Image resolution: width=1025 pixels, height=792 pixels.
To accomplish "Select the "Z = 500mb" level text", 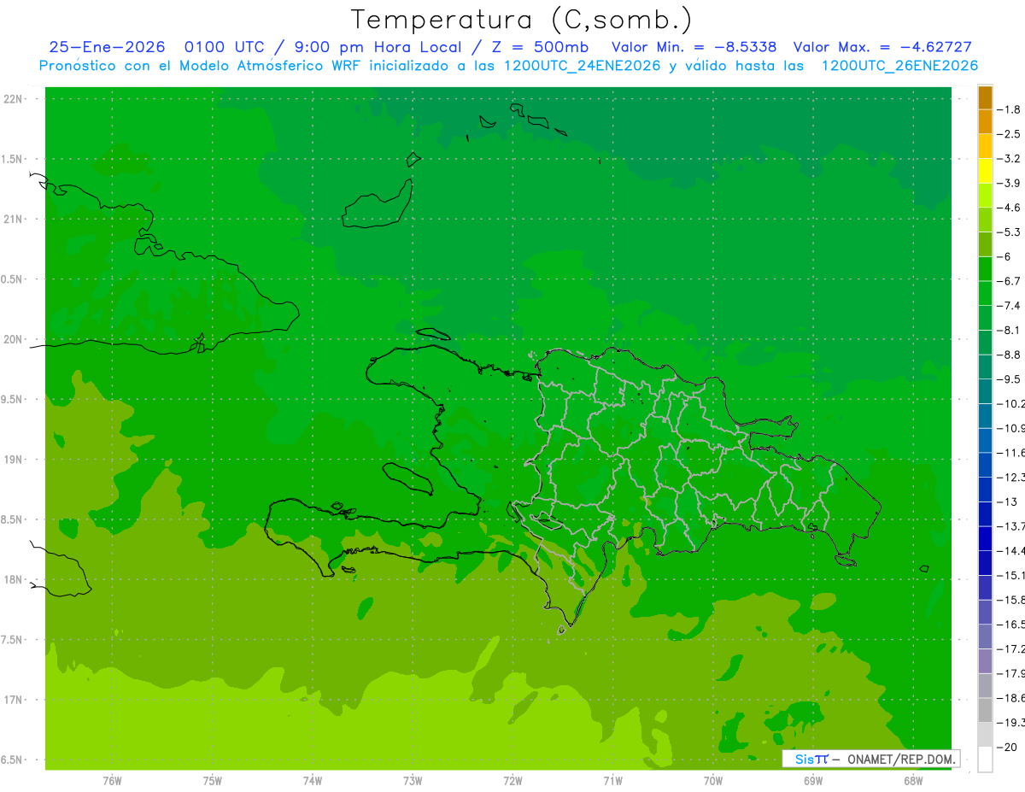I will pyautogui.click(x=540, y=48).
